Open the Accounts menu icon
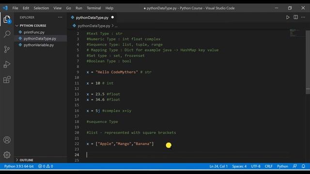This screenshot has height=174, width=310. tap(7, 140)
